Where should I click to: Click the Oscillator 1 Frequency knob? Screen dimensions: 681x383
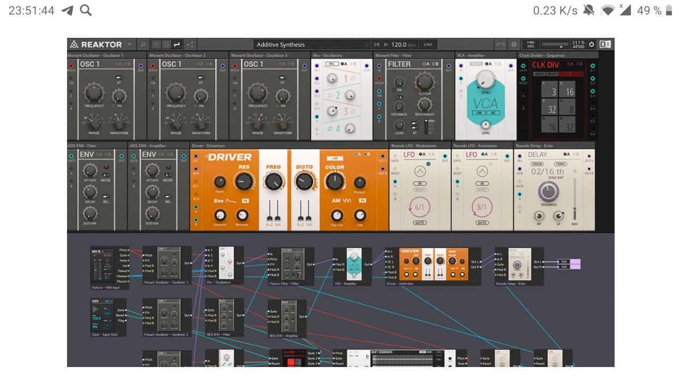(x=94, y=93)
